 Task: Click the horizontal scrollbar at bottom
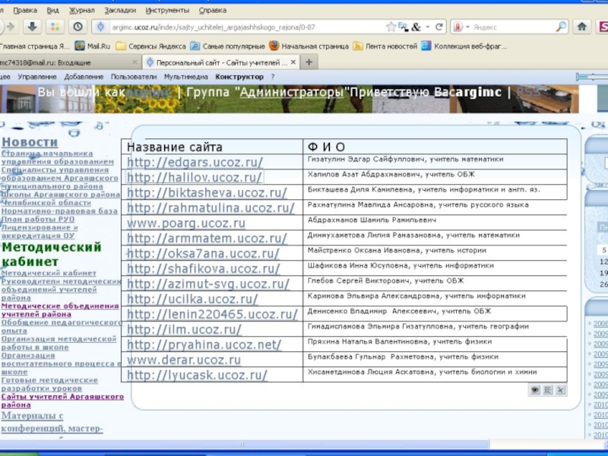pos(244,444)
